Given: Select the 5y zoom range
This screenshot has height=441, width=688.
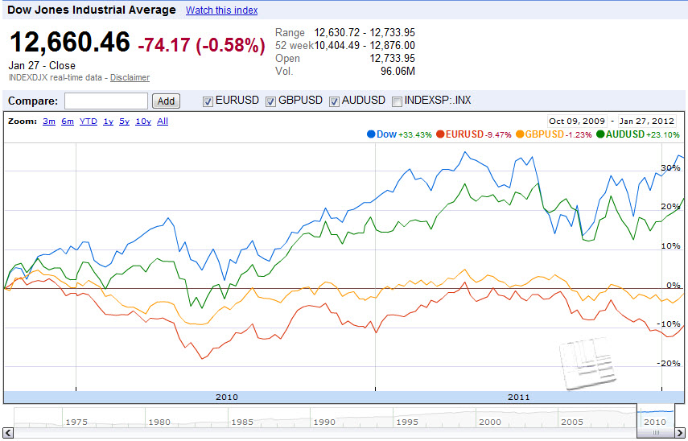Looking at the screenshot, I should [x=124, y=122].
